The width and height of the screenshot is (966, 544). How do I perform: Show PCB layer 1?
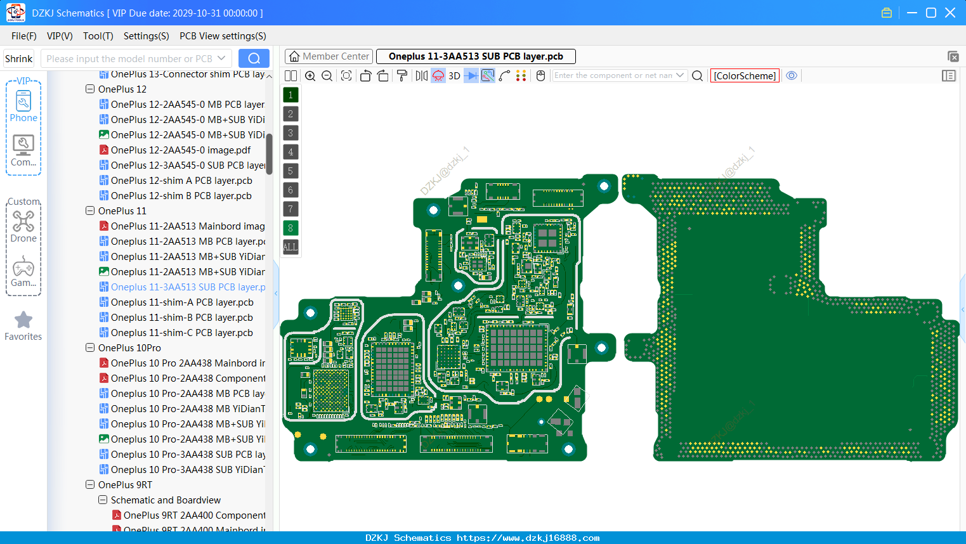290,94
